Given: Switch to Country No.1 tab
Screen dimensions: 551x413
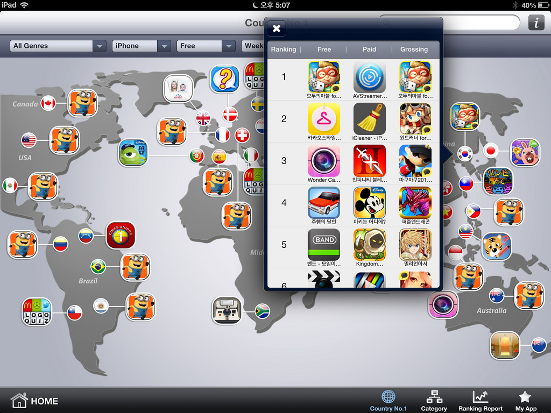Looking at the screenshot, I should tap(388, 401).
